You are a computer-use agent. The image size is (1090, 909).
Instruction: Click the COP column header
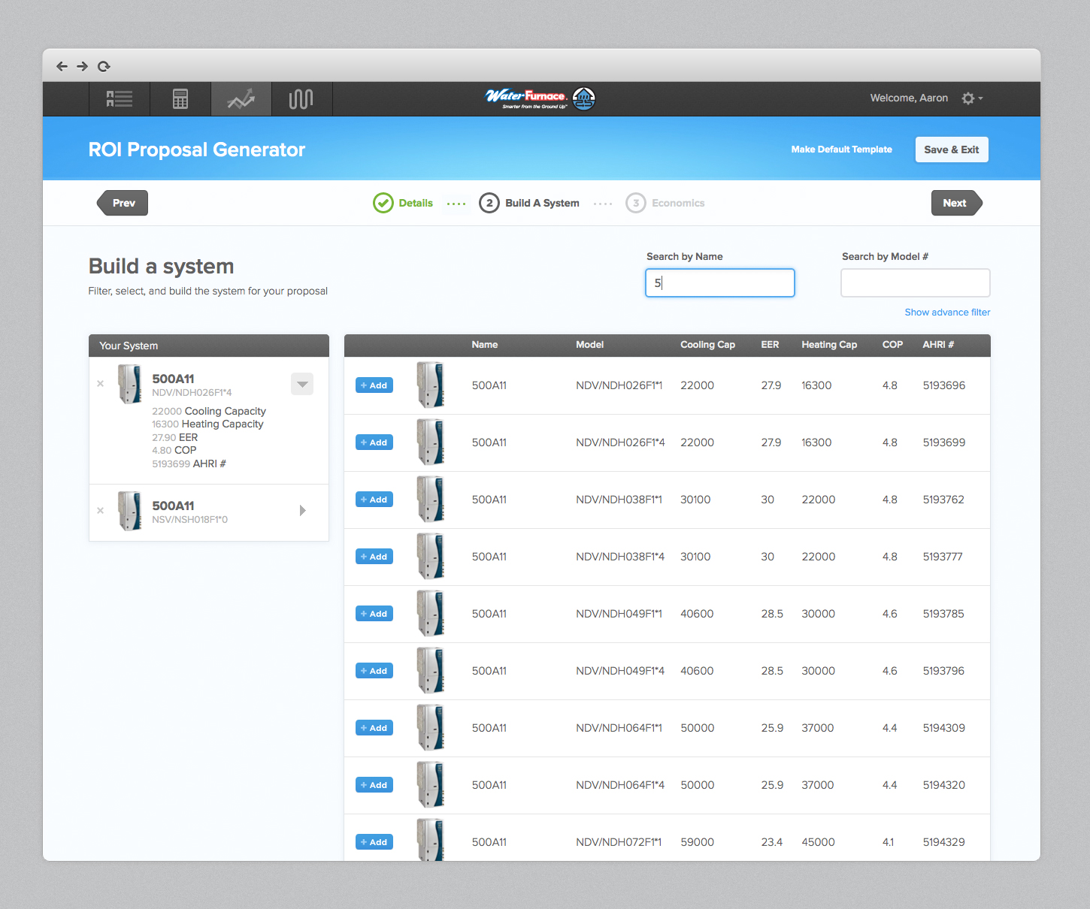click(892, 345)
